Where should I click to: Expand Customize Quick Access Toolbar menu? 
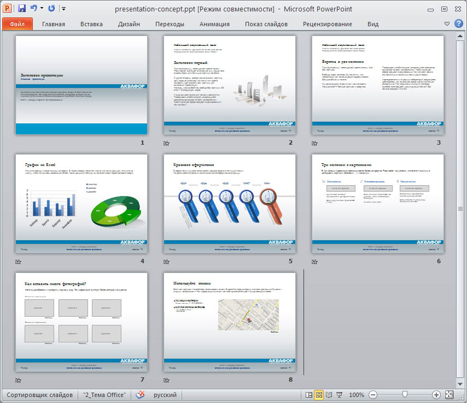pyautogui.click(x=64, y=9)
